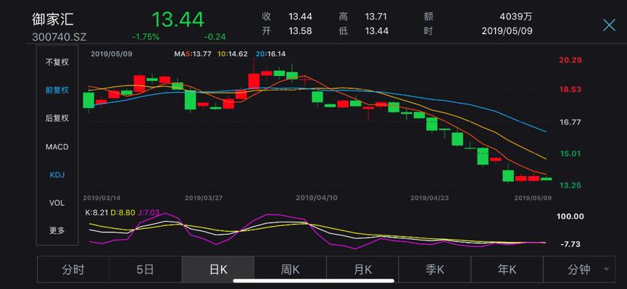Tap the 开 opening price 13.58
Image resolution: width=627 pixels, height=289 pixels.
click(300, 30)
